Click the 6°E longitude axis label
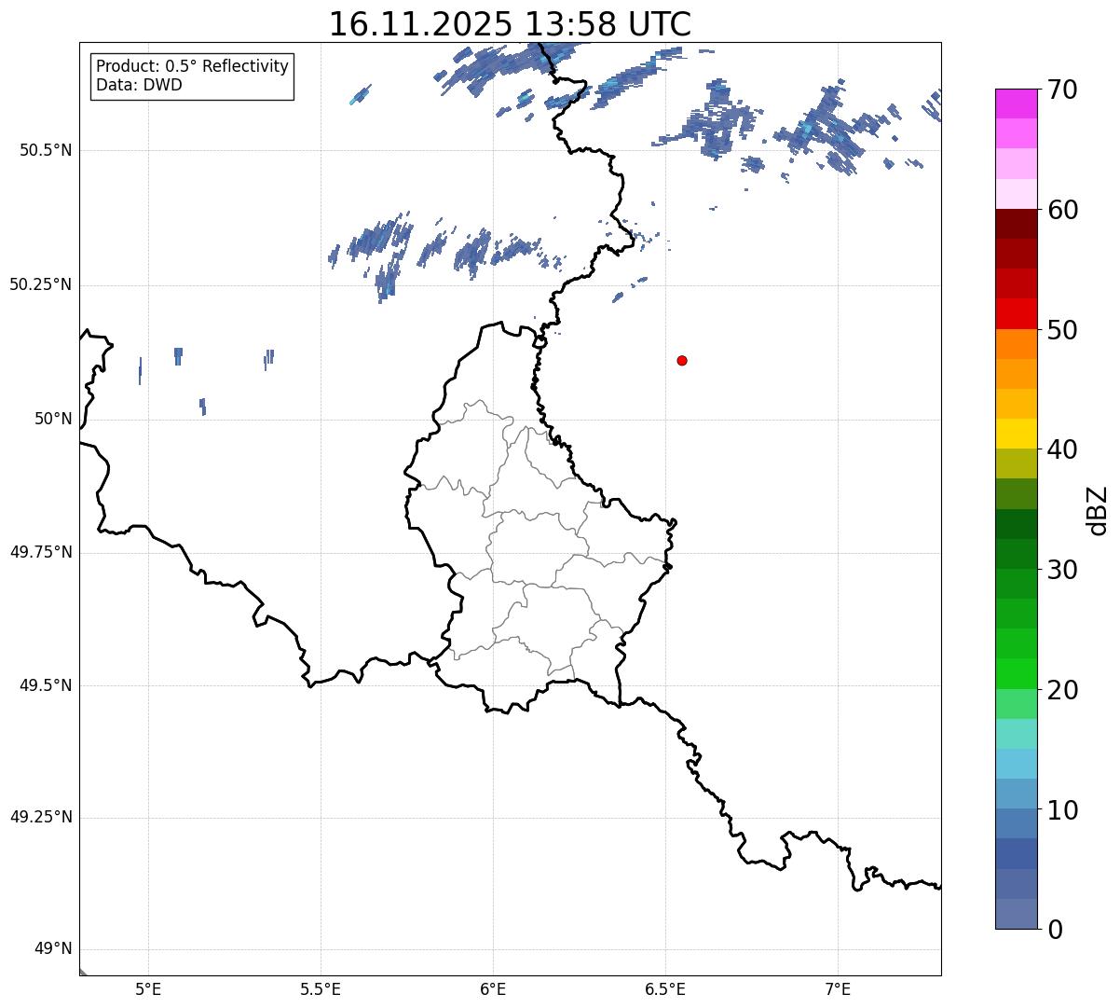Viewport: 1120px width, 1008px height. point(493,988)
